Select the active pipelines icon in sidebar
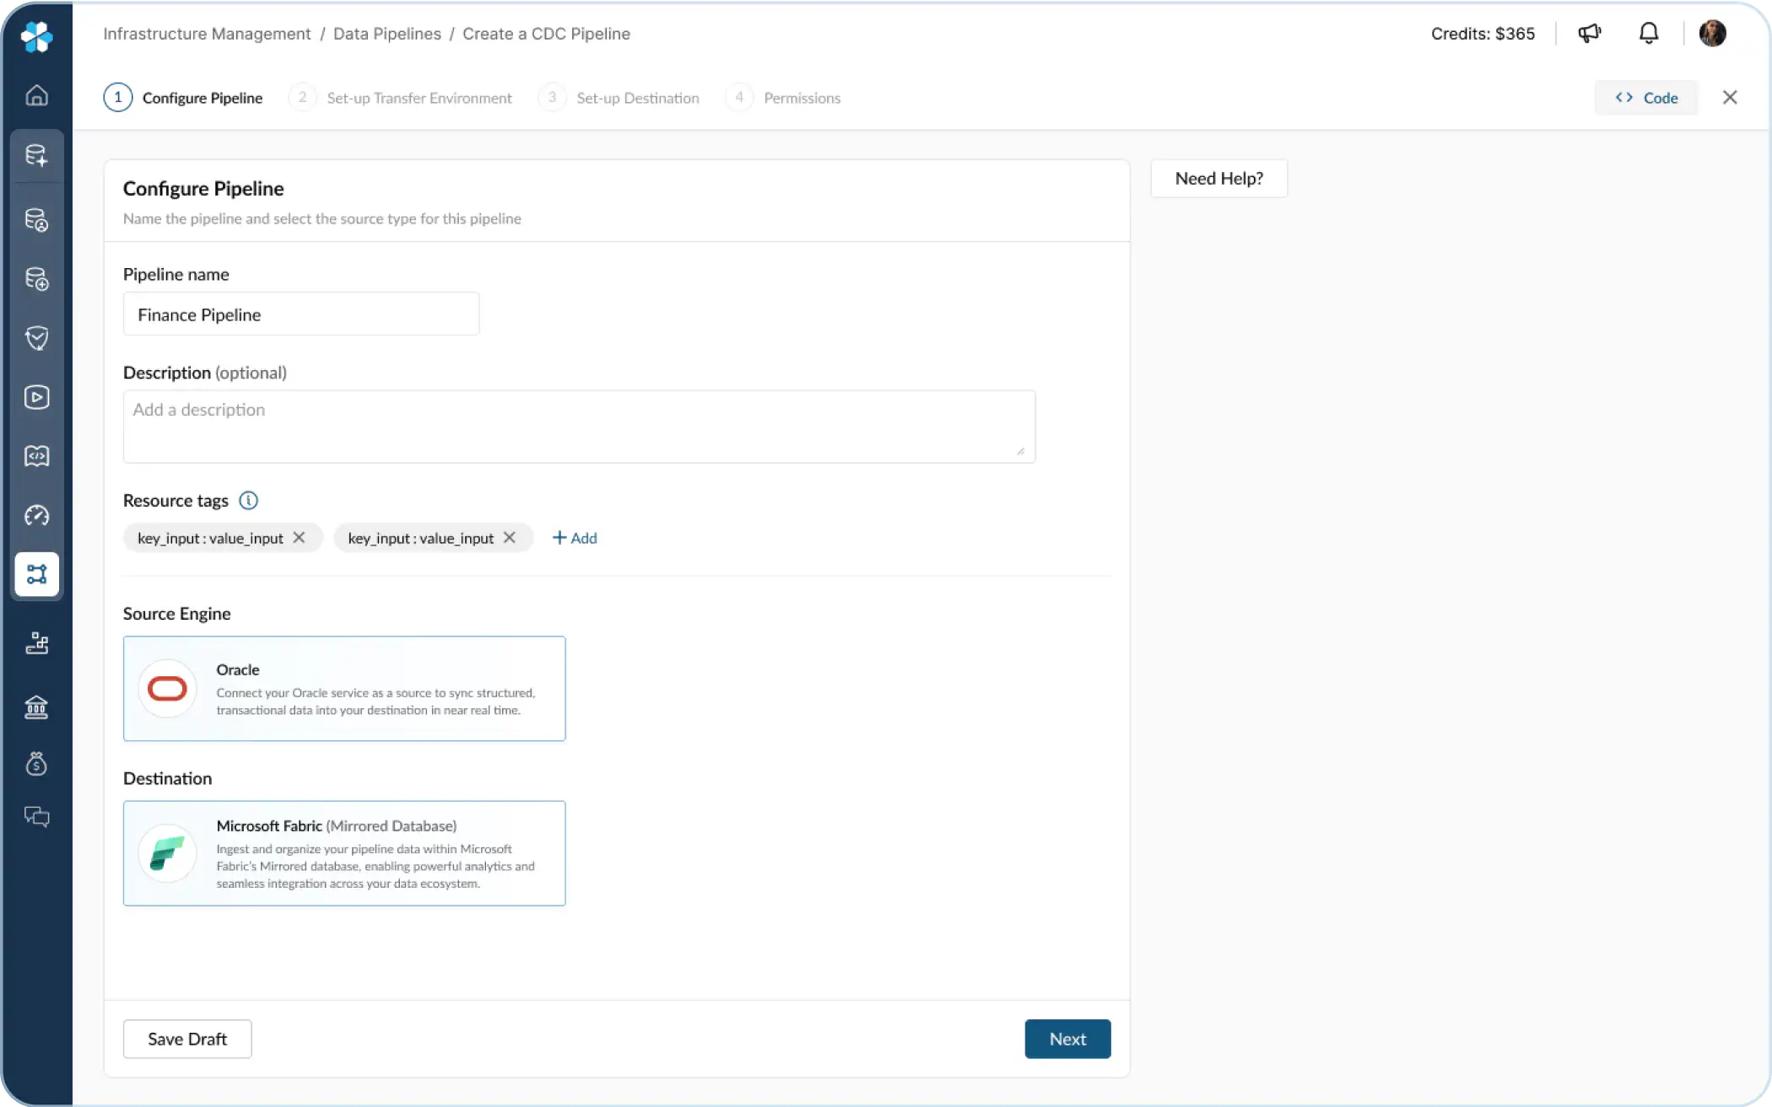Screen dimensions: 1772x1107 click(x=36, y=574)
